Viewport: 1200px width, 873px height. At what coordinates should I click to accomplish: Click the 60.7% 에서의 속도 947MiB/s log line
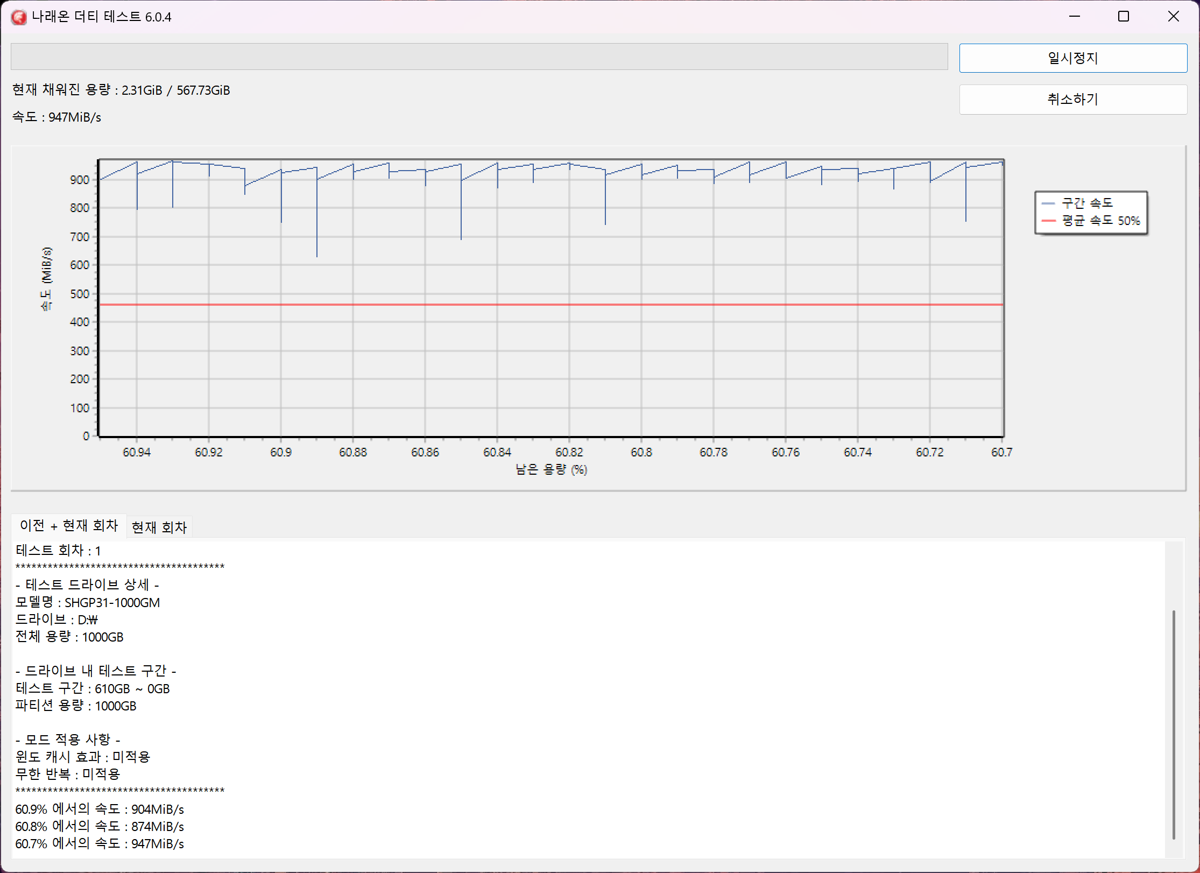pyautogui.click(x=100, y=843)
